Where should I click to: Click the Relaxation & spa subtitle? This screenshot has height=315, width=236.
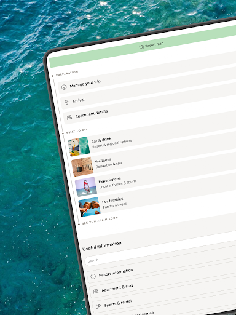click(x=109, y=165)
